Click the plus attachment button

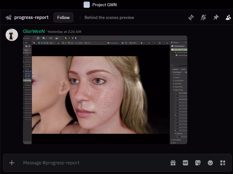[12, 163]
